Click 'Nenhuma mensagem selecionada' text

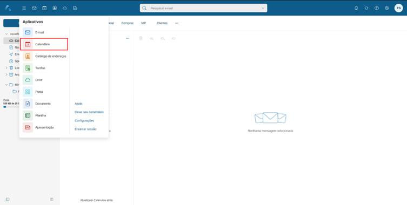(270, 131)
